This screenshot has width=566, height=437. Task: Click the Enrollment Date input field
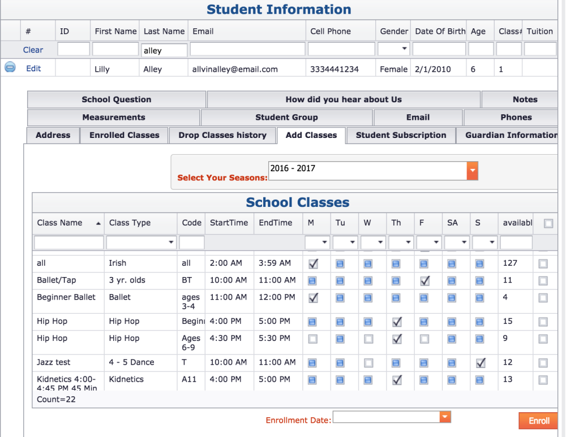pos(386,417)
